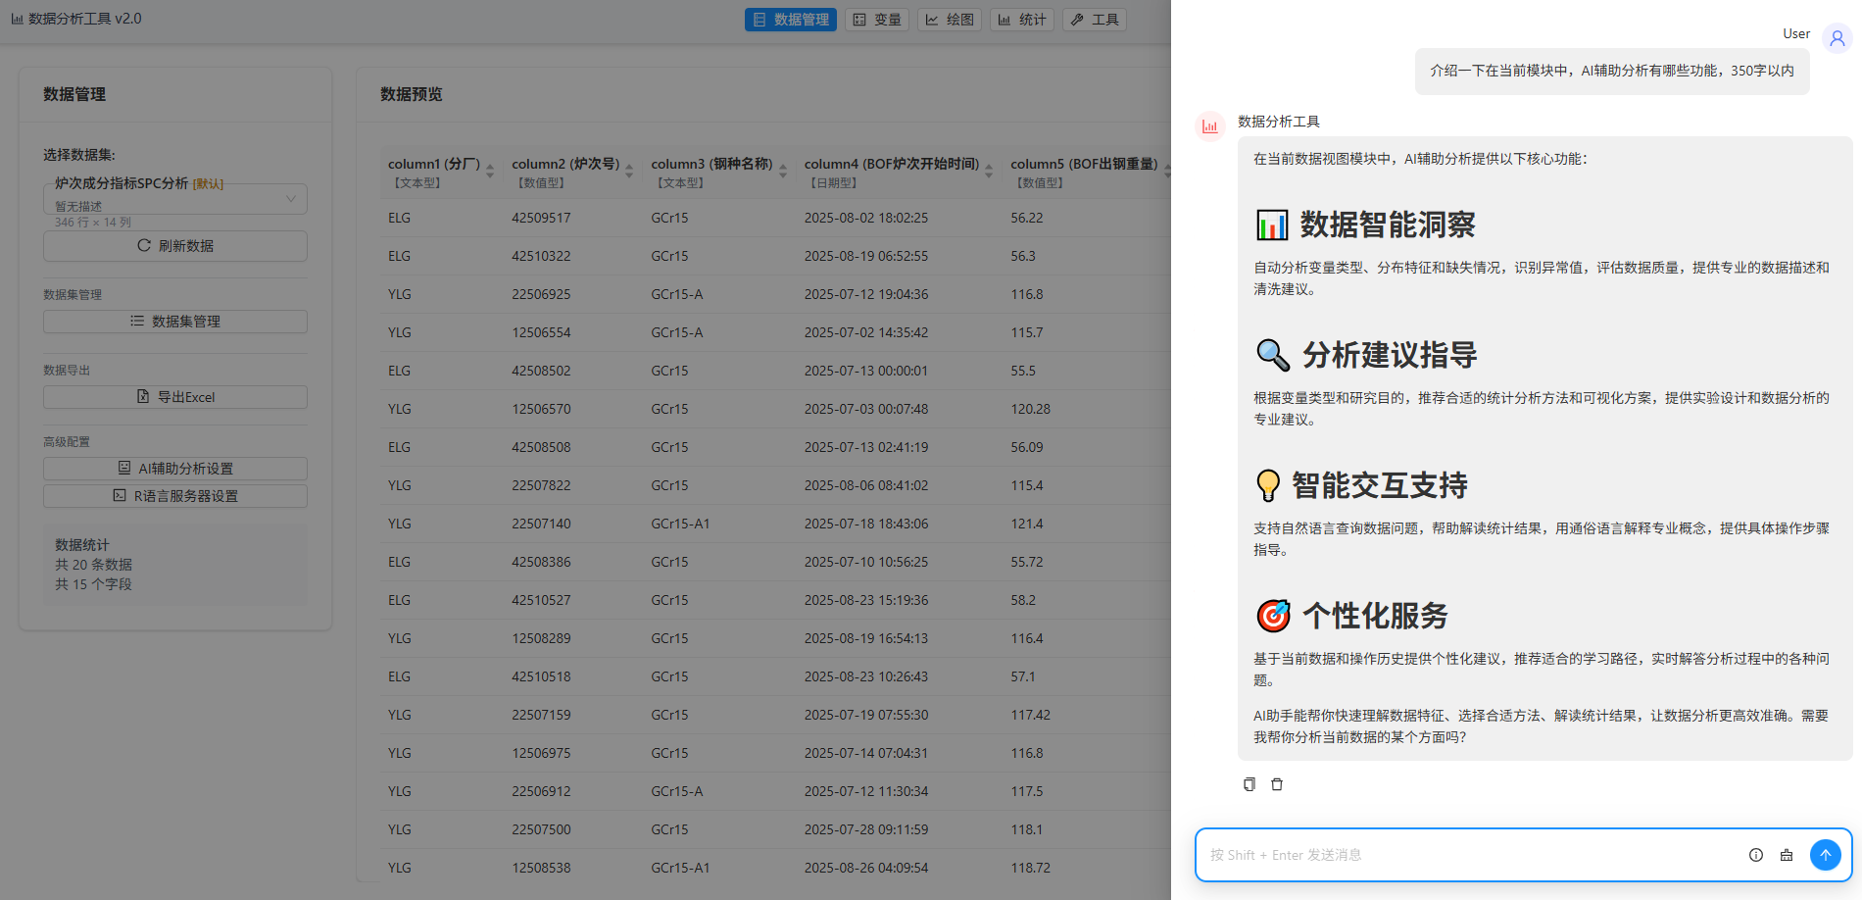Select the value 118.72
The height and width of the screenshot is (900, 1862).
pyautogui.click(x=1031, y=868)
